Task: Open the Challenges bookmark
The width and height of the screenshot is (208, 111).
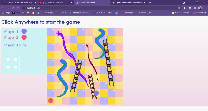Action: [126, 13]
